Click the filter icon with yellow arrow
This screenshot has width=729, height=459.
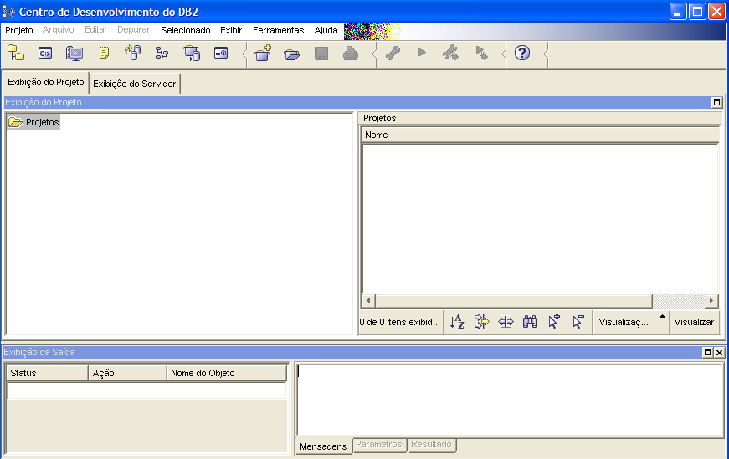click(481, 322)
